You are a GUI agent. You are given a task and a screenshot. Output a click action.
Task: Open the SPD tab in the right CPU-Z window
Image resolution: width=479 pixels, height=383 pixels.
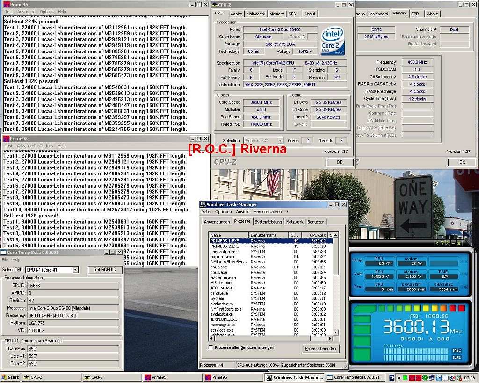coord(415,14)
